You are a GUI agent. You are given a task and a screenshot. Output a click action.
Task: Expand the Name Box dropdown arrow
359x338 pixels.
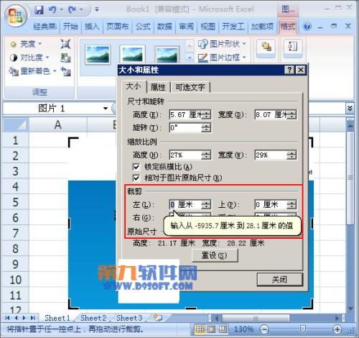tap(106, 108)
